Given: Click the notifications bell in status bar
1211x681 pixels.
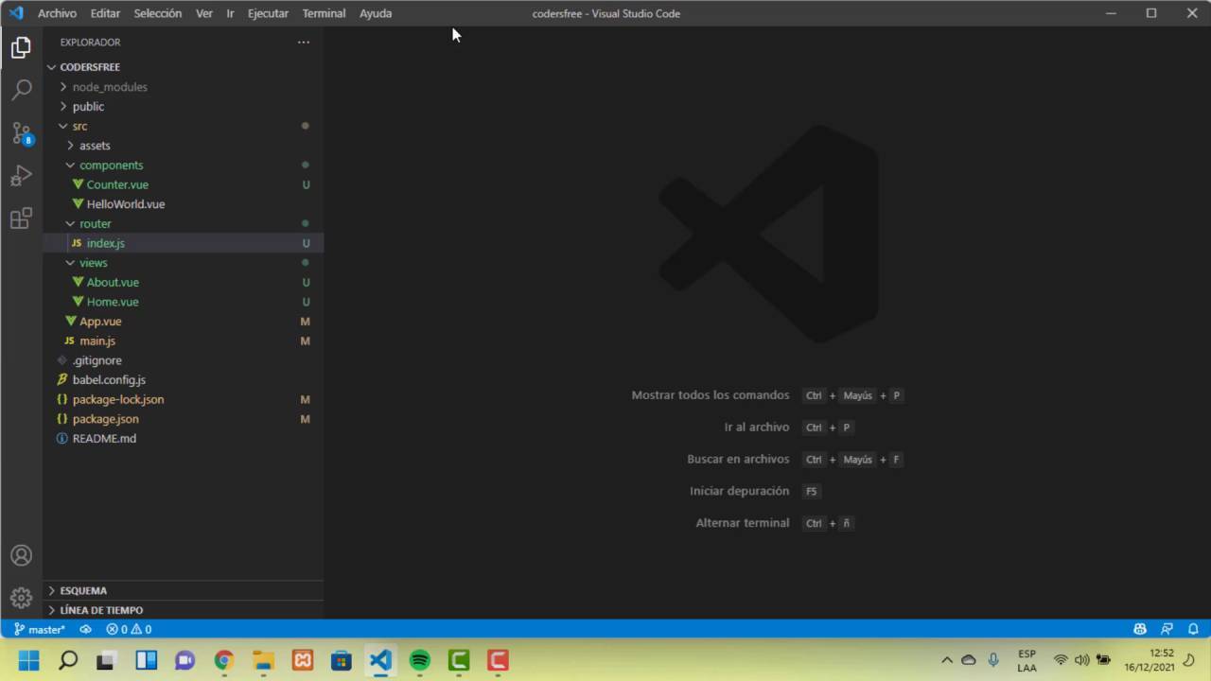Looking at the screenshot, I should pyautogui.click(x=1193, y=629).
